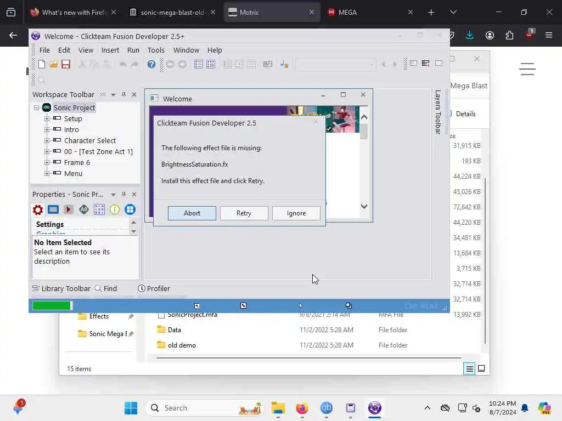The width and height of the screenshot is (562, 421).
Task: Switch to the sonic-mega-blast-old browser tab
Action: tap(172, 12)
